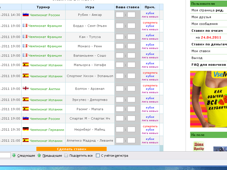
Task: Click the English flag in Болтон - Арсенал row
Action: [x=26, y=88]
